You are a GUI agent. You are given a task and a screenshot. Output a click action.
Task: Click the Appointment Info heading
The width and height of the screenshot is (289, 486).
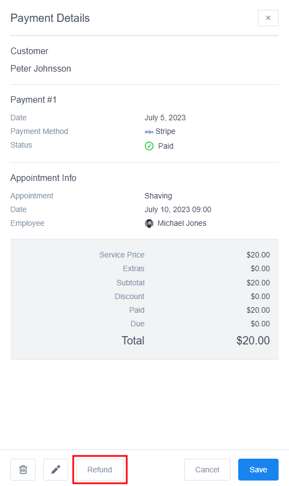(x=43, y=178)
